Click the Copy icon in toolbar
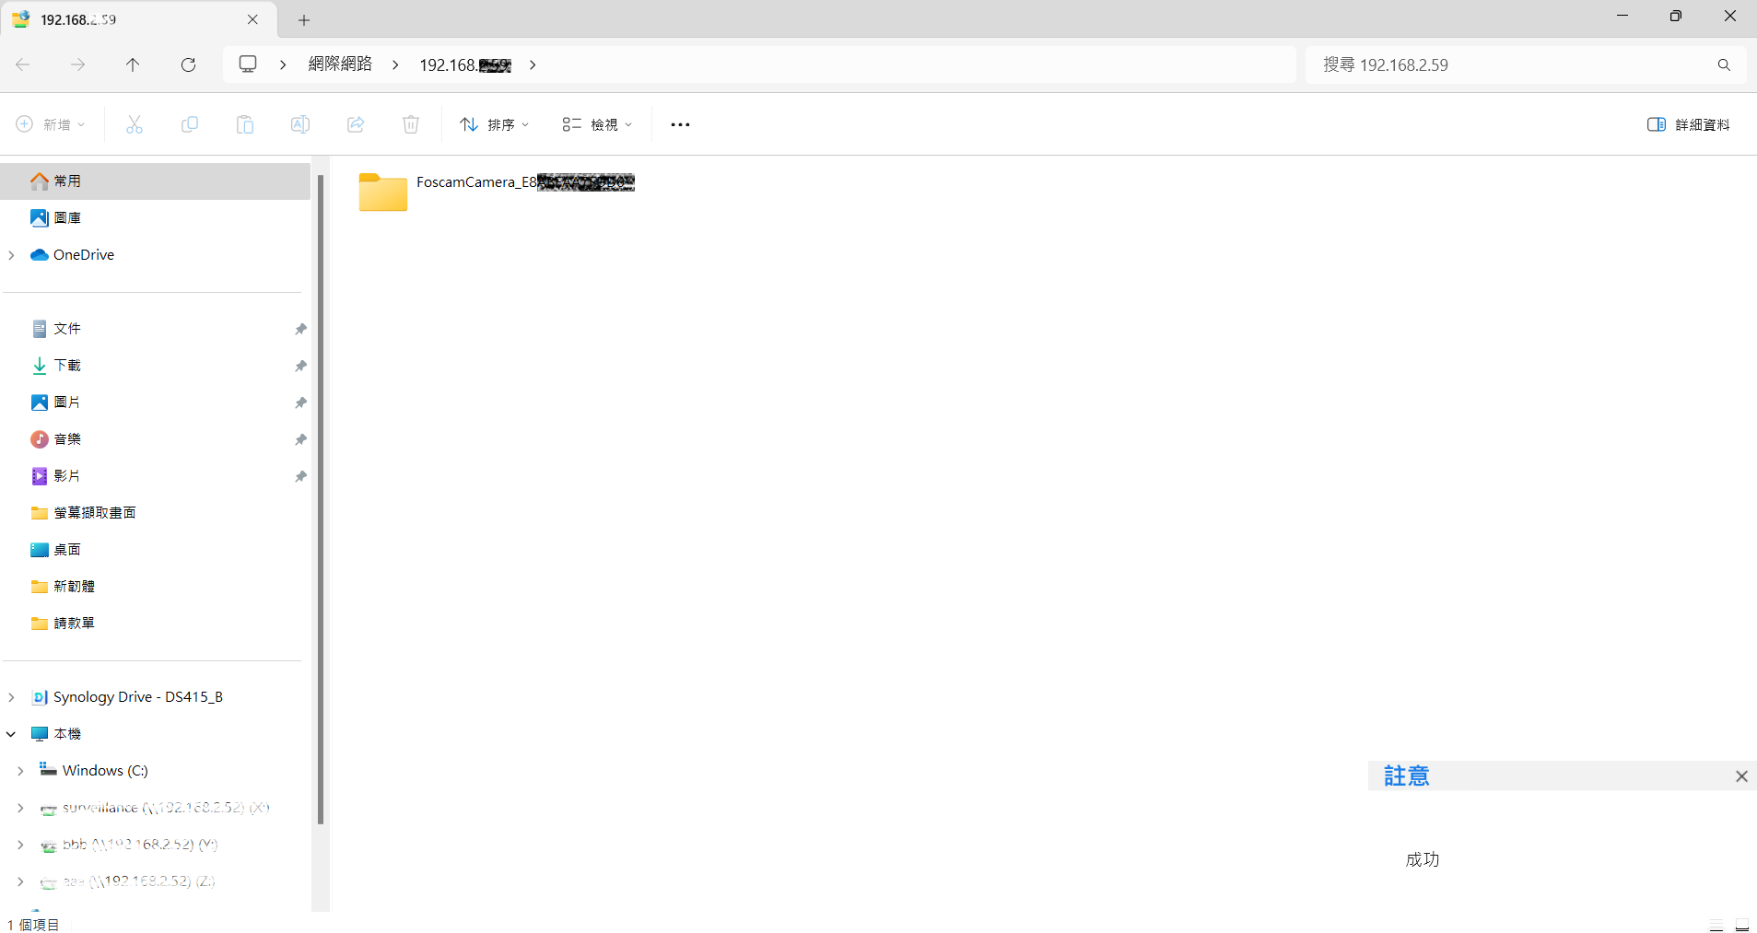 pyautogui.click(x=190, y=124)
